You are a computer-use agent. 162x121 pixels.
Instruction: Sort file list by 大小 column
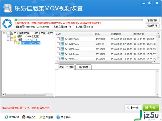click(x=102, y=34)
